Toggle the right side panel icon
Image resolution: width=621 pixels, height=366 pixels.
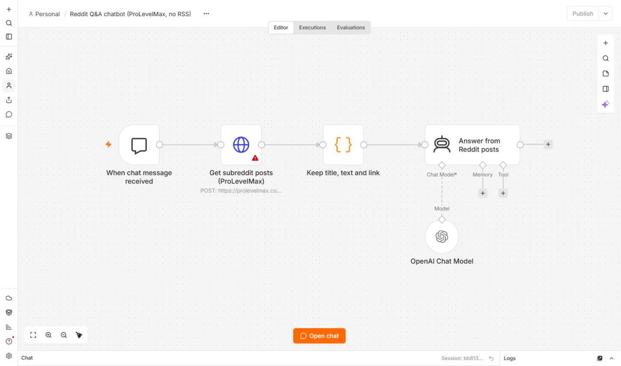coord(605,89)
